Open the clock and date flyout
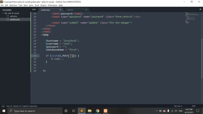 click(x=189, y=111)
